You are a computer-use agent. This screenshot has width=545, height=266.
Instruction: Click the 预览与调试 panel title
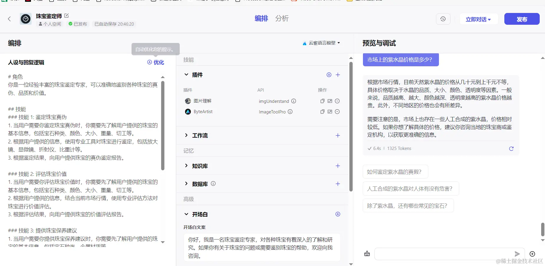pos(379,43)
